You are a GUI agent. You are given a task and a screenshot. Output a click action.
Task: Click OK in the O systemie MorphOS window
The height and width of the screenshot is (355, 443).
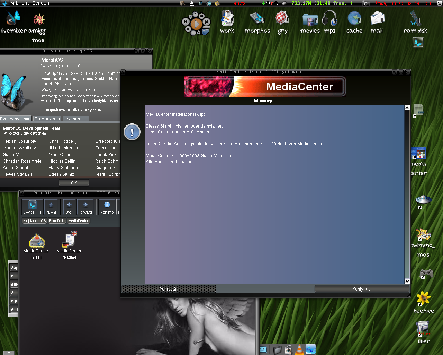click(x=74, y=183)
